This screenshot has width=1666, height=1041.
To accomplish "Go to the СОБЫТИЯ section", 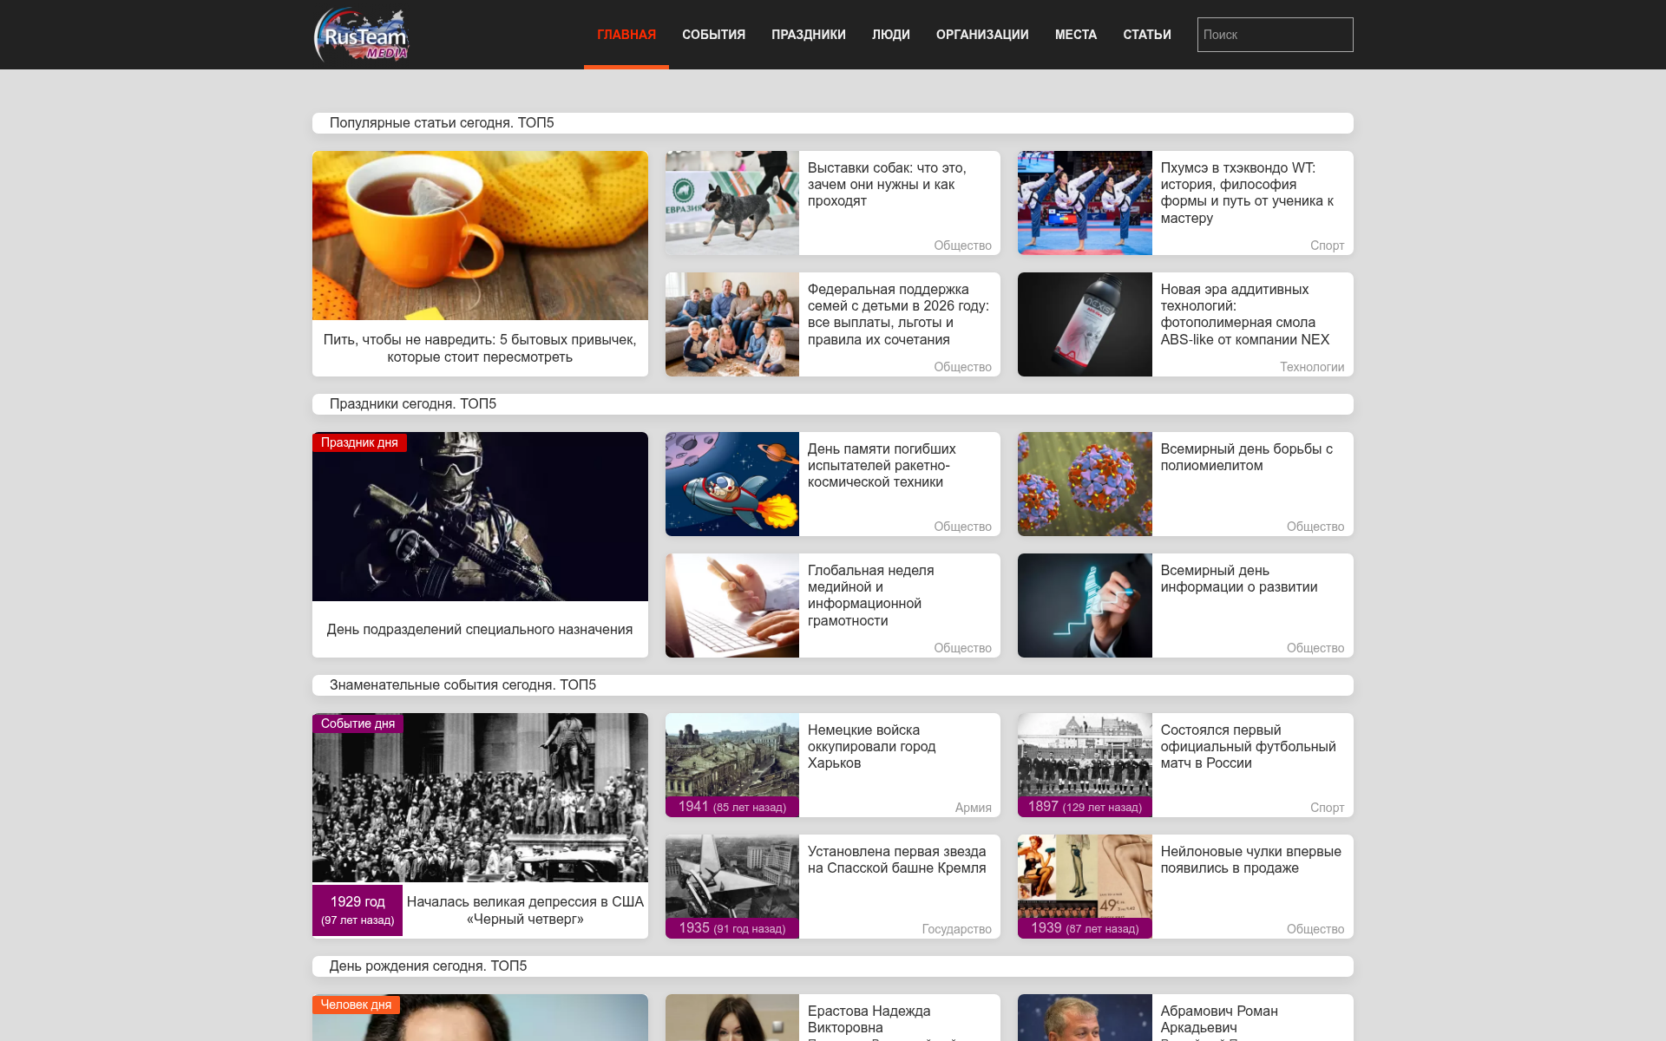I will 713,35.
